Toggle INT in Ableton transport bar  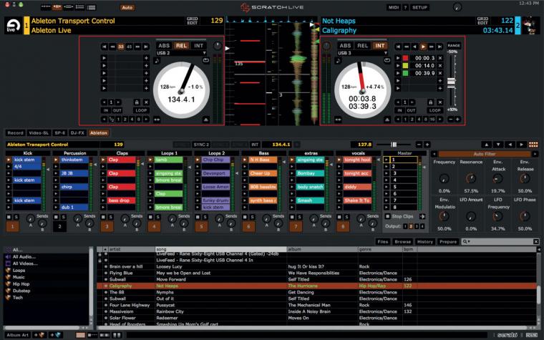tap(255, 145)
